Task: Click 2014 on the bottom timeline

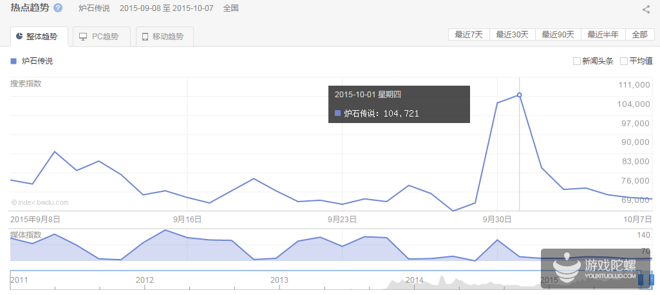Action: coord(415,280)
